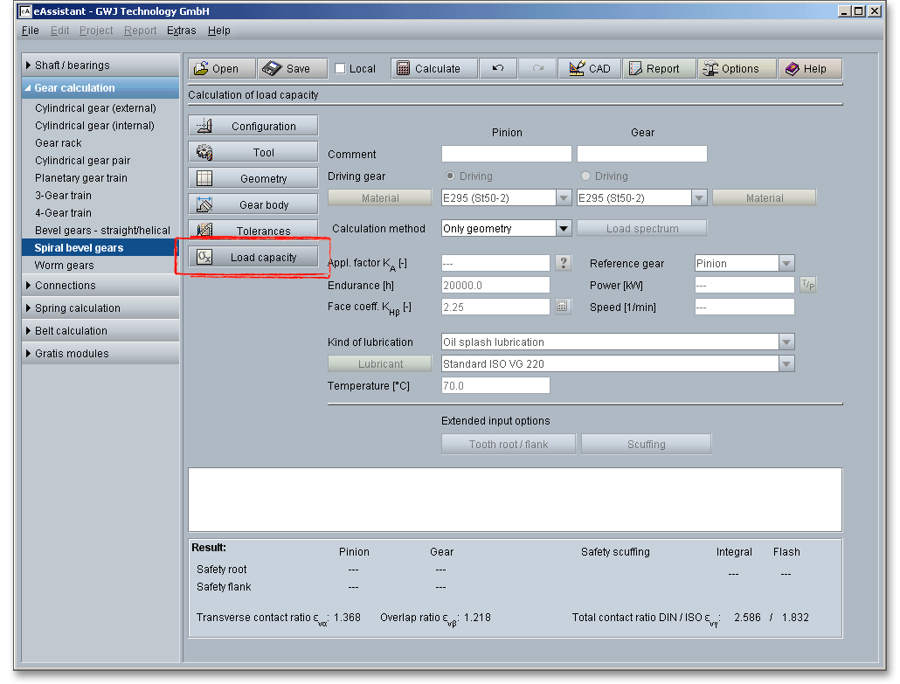Click the Help book icon button

pyautogui.click(x=809, y=69)
